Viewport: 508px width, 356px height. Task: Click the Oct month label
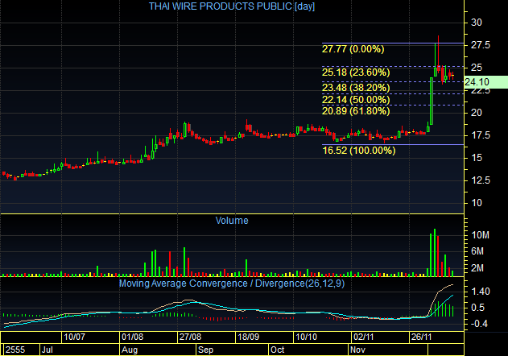(277, 350)
